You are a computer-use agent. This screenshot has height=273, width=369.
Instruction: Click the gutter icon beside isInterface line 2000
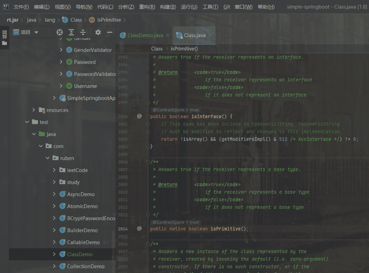(139, 116)
